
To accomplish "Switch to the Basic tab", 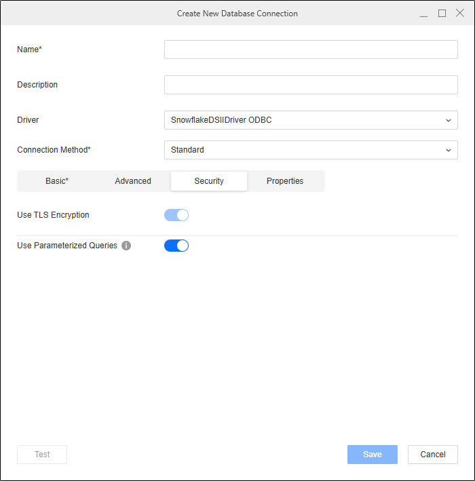I will 57,181.
